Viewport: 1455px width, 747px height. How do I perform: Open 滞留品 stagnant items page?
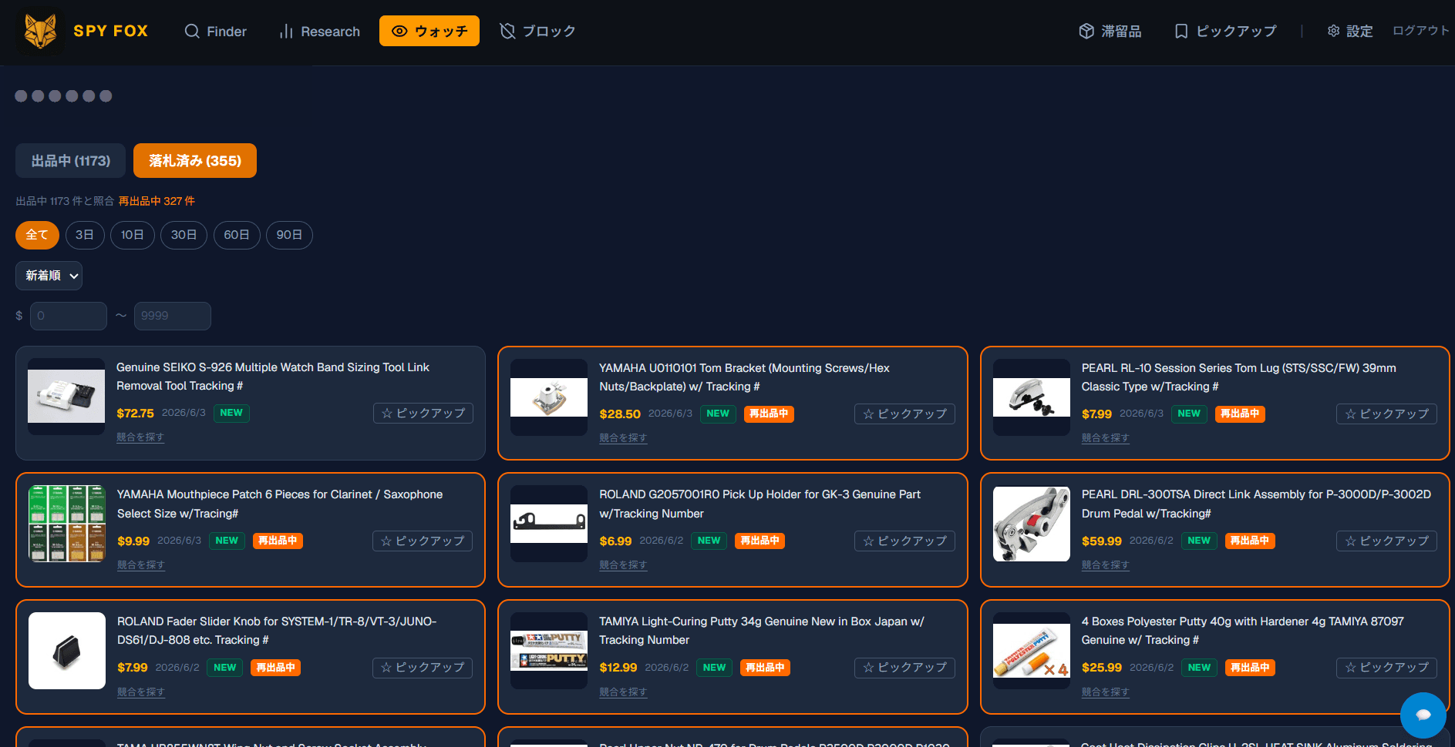(x=1110, y=32)
